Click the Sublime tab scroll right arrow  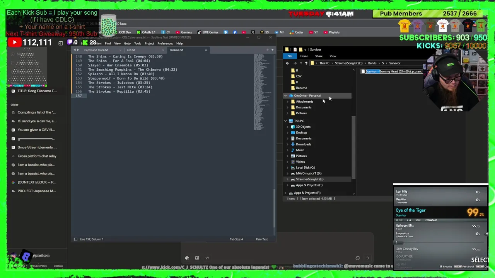click(x=78, y=50)
